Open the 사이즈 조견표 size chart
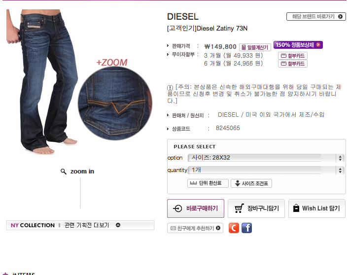Image resolution: width=348 pixels, height=275 pixels. click(251, 183)
